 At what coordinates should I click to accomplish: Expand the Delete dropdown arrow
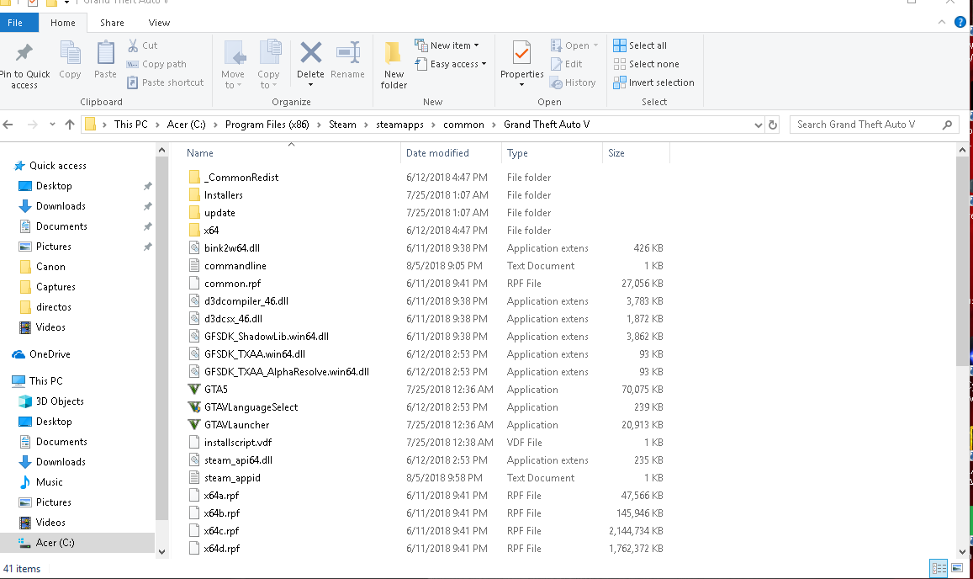[310, 85]
